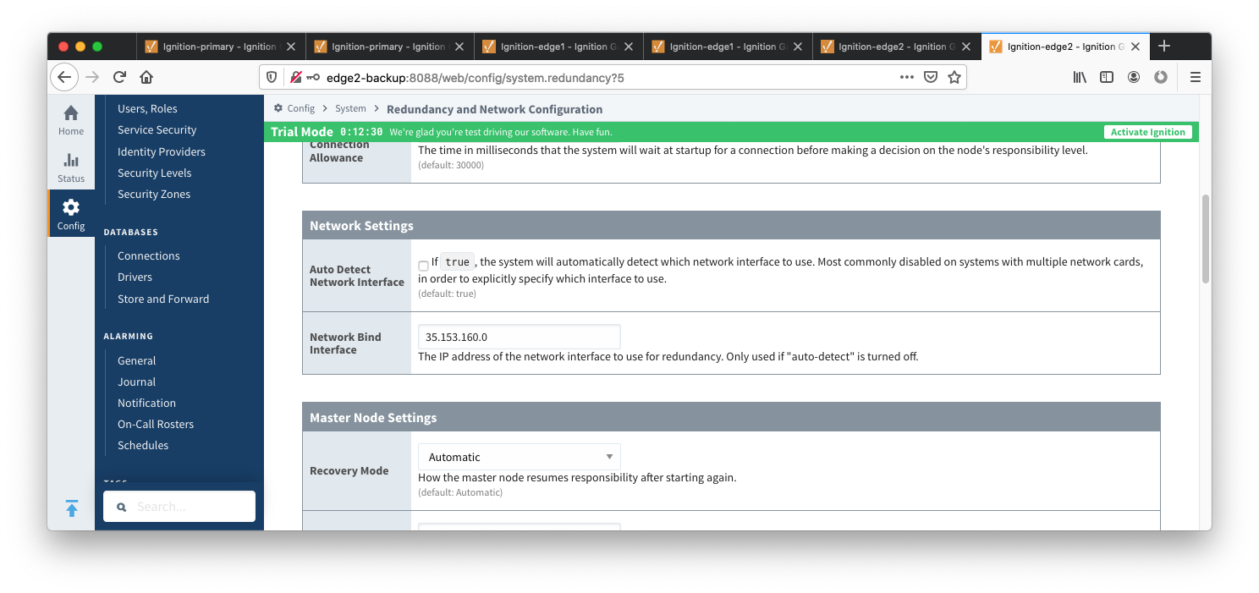Go to Store and Forward

162,299
